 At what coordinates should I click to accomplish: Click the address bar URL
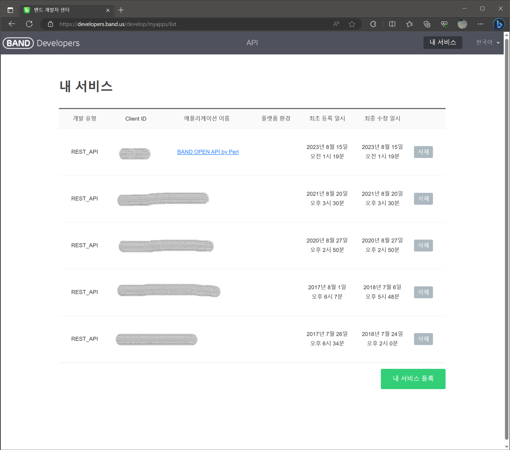118,24
